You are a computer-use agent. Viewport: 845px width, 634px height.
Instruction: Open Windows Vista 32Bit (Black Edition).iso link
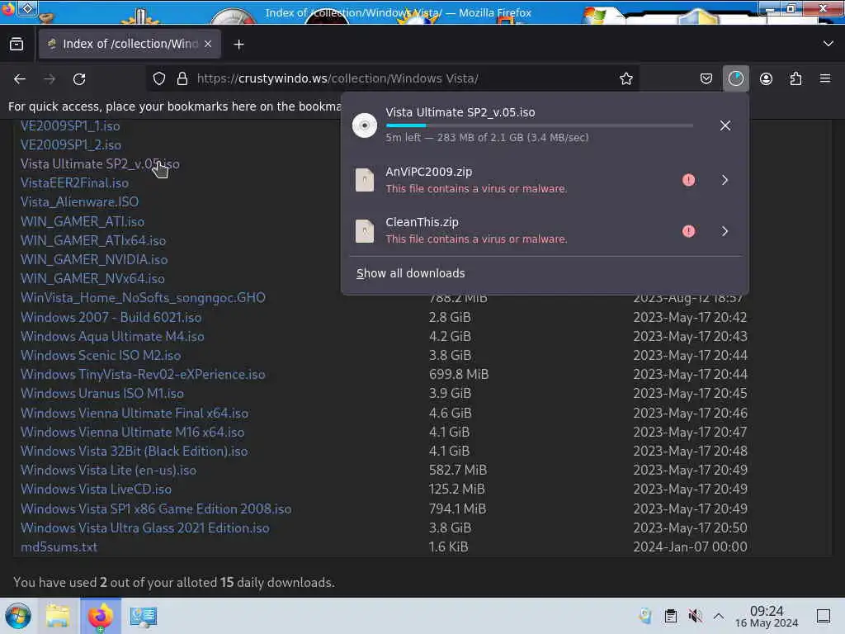click(x=135, y=451)
